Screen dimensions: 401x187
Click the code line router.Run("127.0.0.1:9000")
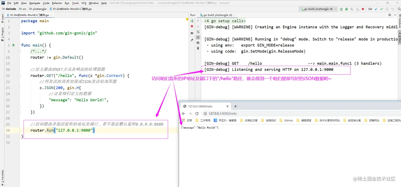63,130
